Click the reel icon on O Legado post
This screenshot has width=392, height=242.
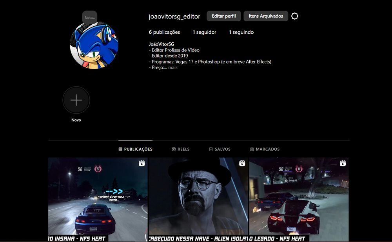pyautogui.click(x=343, y=164)
